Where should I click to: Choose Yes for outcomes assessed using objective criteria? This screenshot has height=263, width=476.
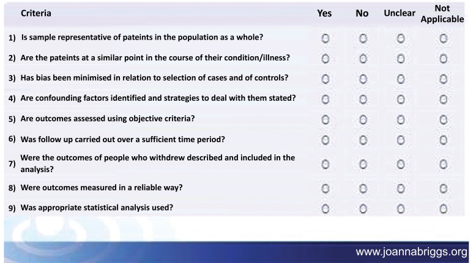coord(325,120)
